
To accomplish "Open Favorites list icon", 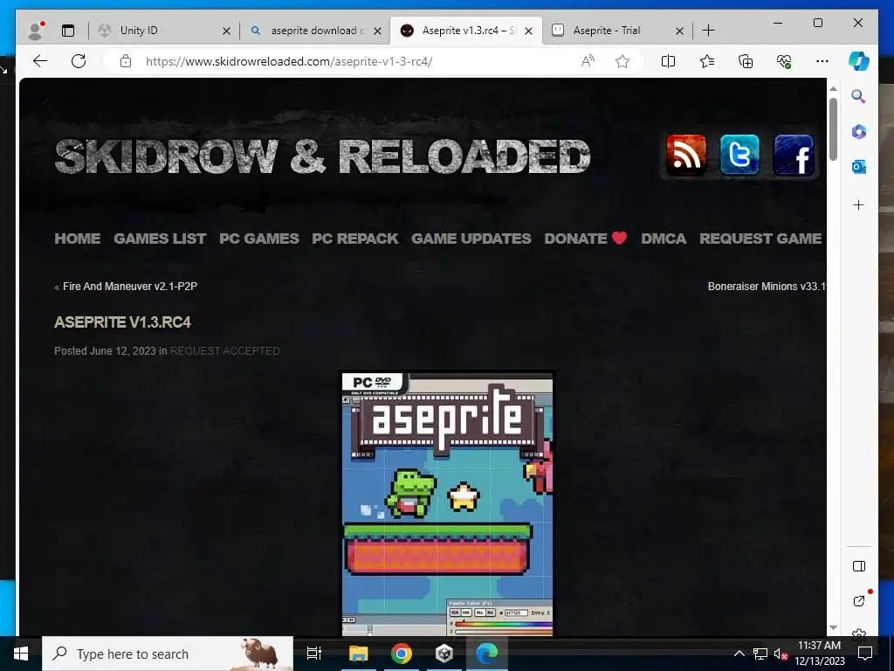I will (707, 61).
